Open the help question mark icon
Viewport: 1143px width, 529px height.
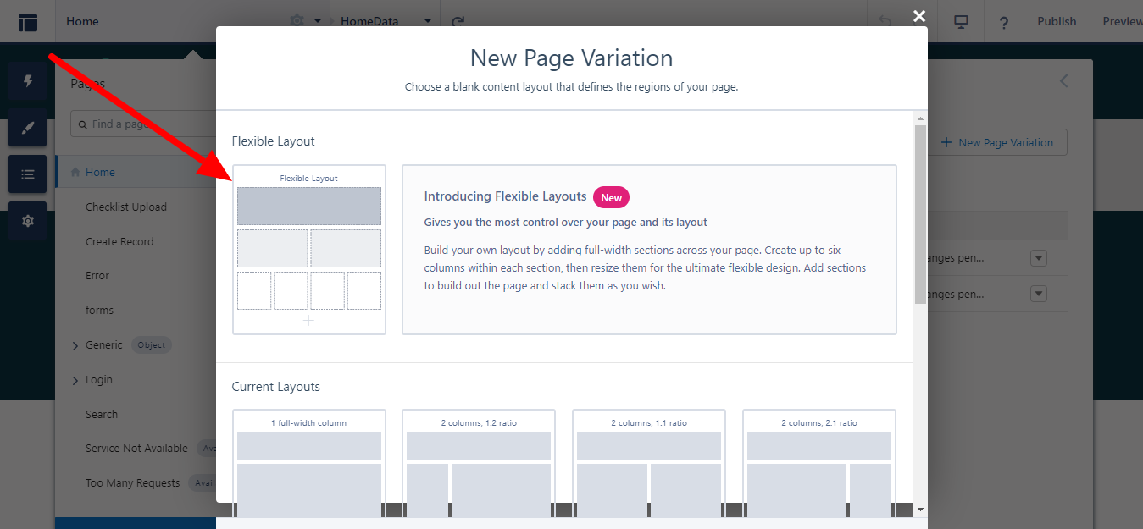(1003, 22)
